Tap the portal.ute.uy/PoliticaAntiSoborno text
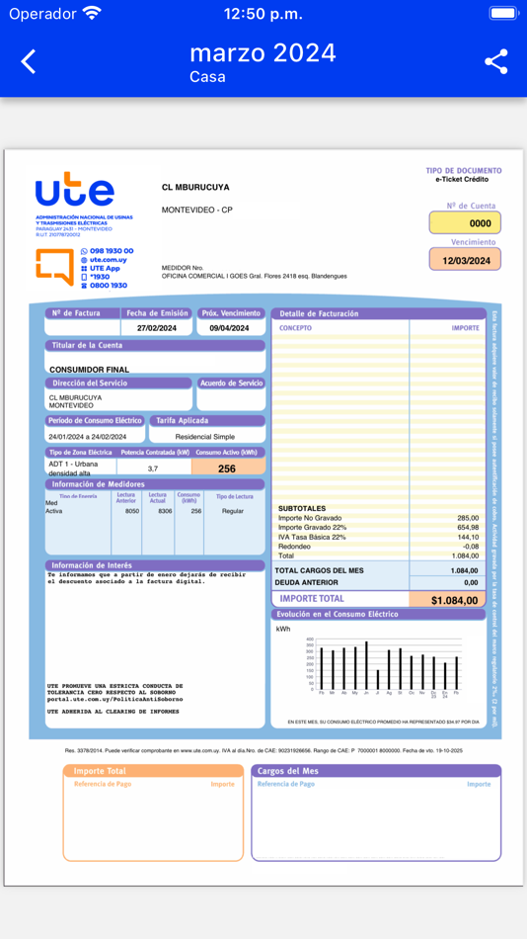527x939 pixels. pyautogui.click(x=114, y=699)
